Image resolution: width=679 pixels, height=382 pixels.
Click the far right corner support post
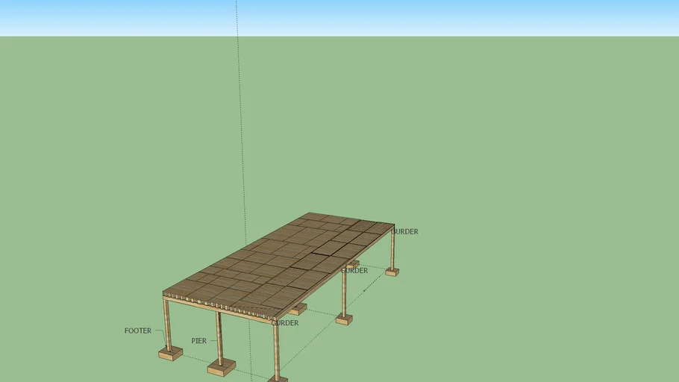coord(392,248)
